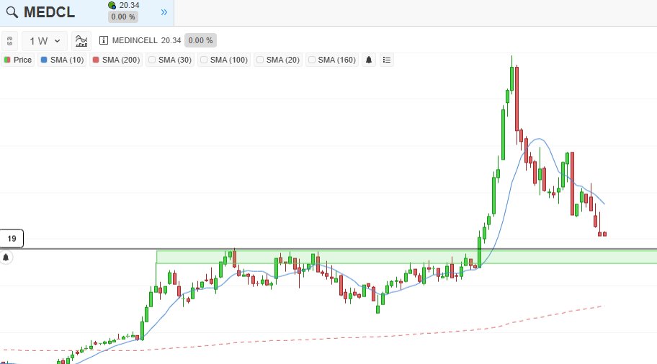Click the 0.00 % change badge under 20.34
657x364 pixels.
click(x=122, y=17)
